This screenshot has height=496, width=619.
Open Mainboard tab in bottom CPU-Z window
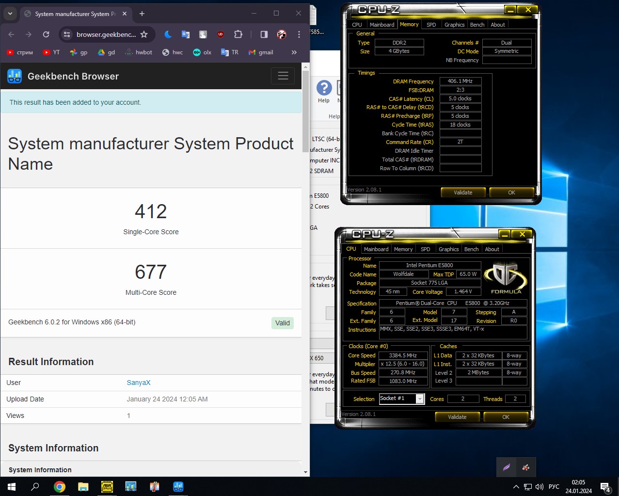point(376,249)
